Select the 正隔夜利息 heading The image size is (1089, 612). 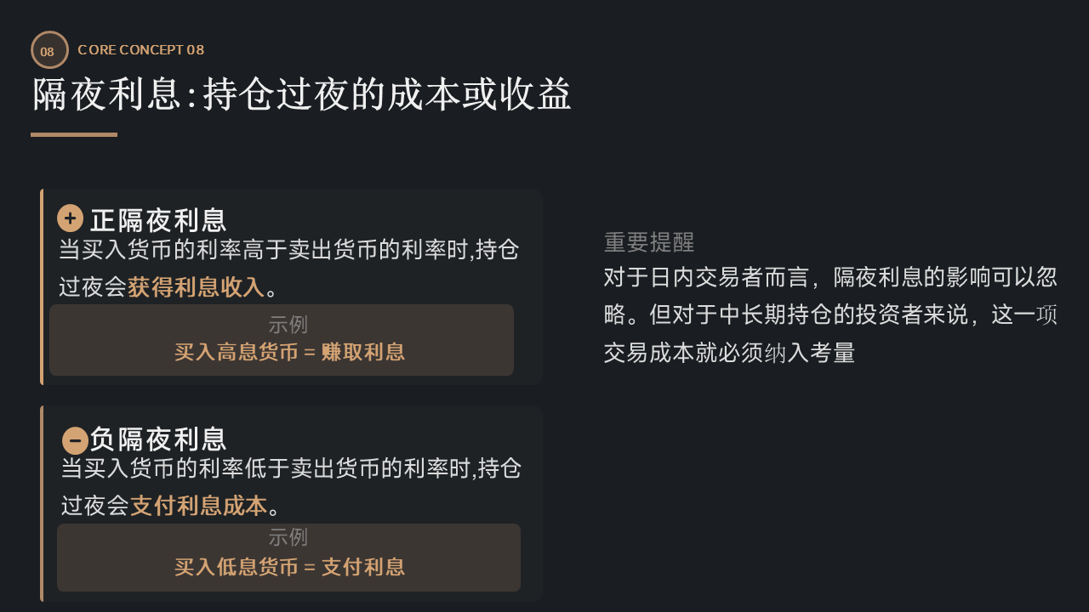pos(158,220)
